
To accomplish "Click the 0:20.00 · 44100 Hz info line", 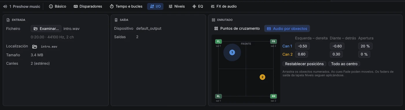I will point(52,37).
